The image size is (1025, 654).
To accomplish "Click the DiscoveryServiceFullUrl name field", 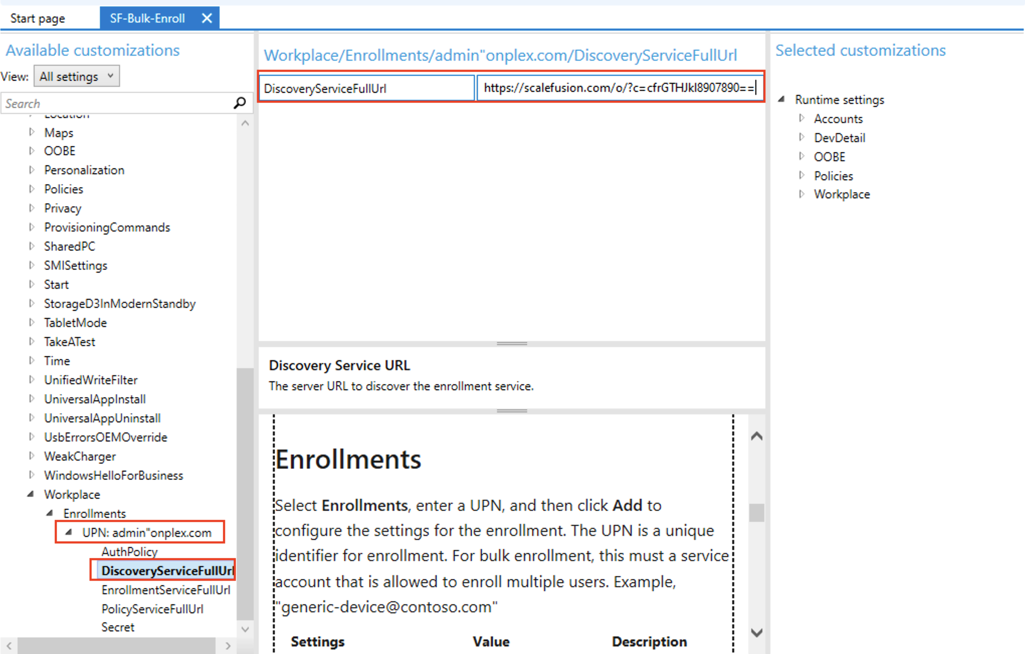I will [x=367, y=88].
